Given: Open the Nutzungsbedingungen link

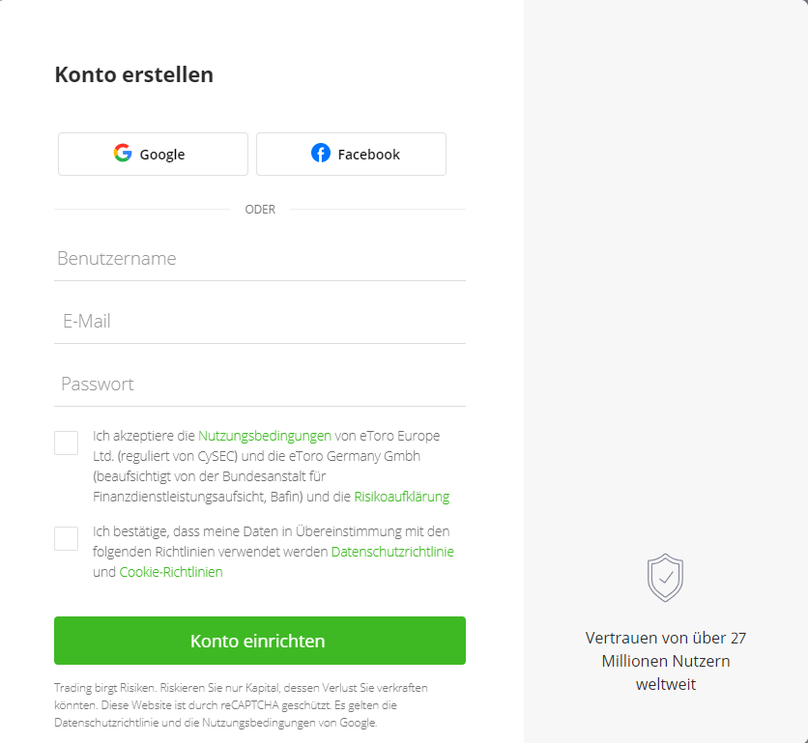Looking at the screenshot, I should (265, 436).
